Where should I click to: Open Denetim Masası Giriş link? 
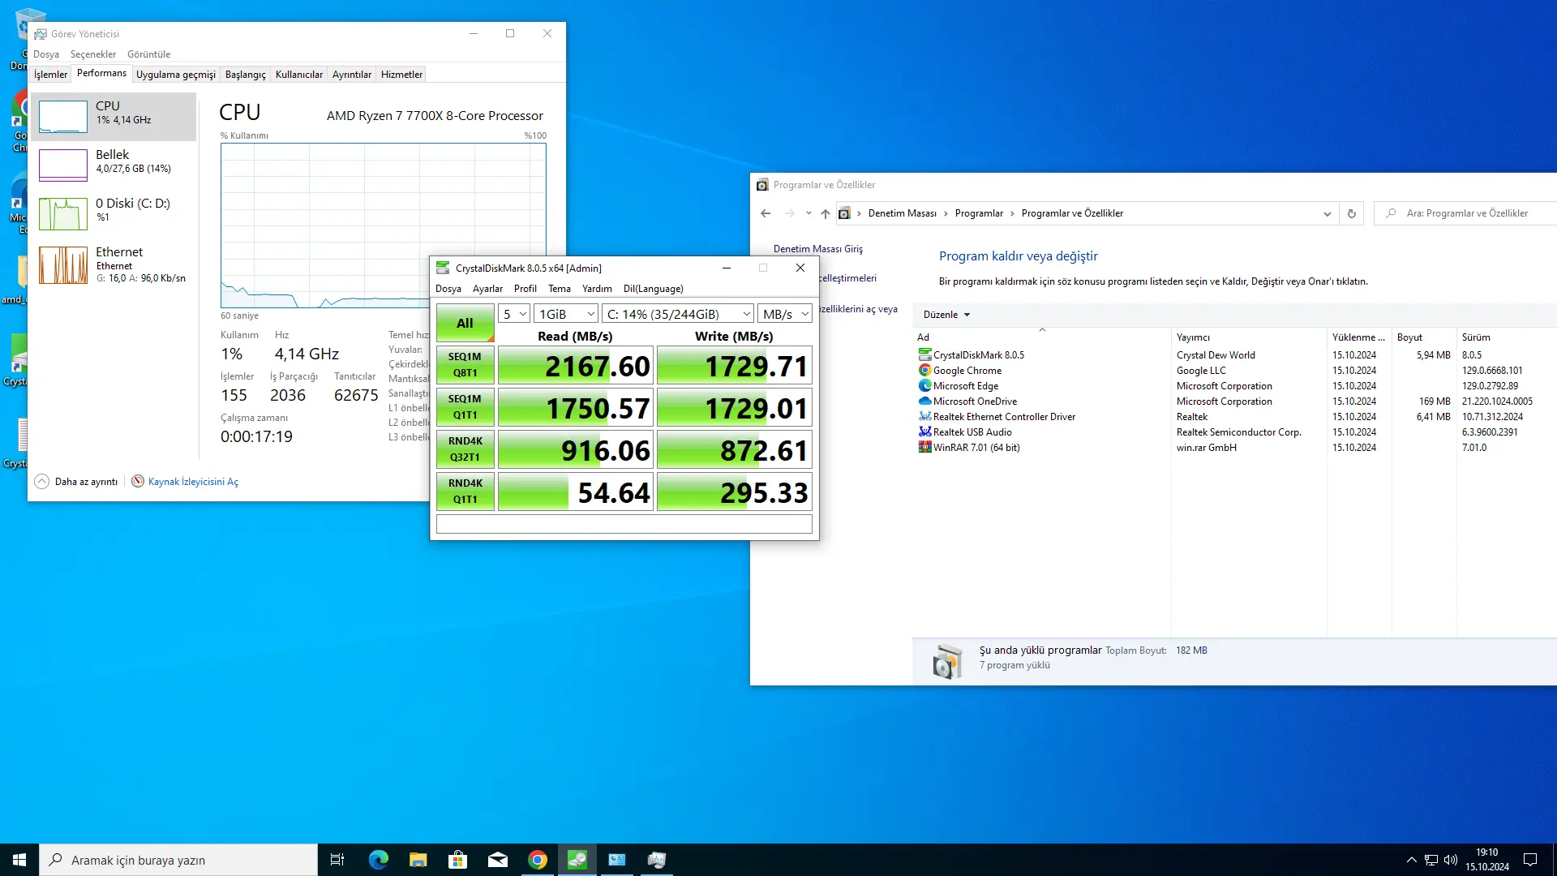point(817,249)
